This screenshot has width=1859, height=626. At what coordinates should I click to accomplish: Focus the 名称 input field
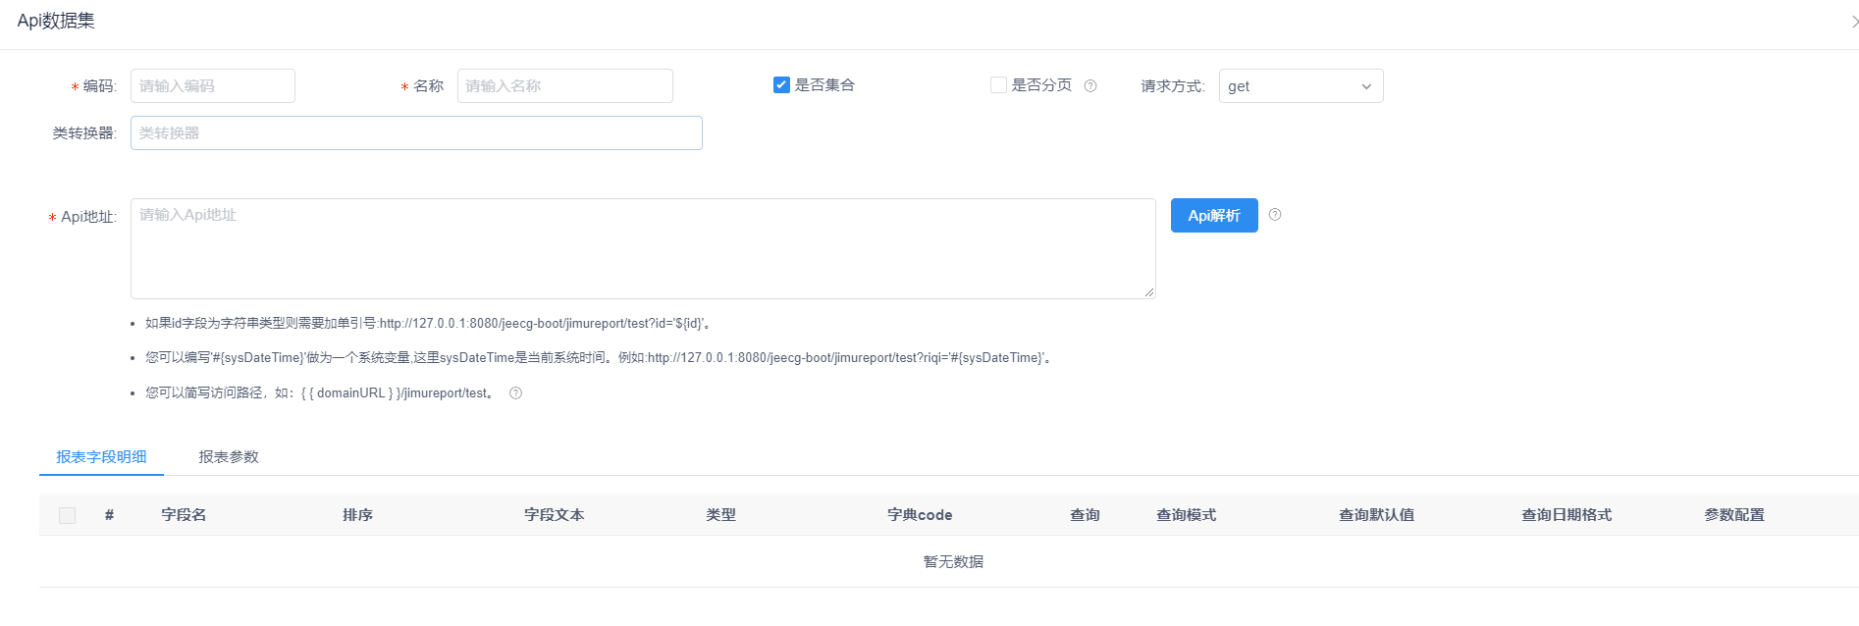click(565, 85)
